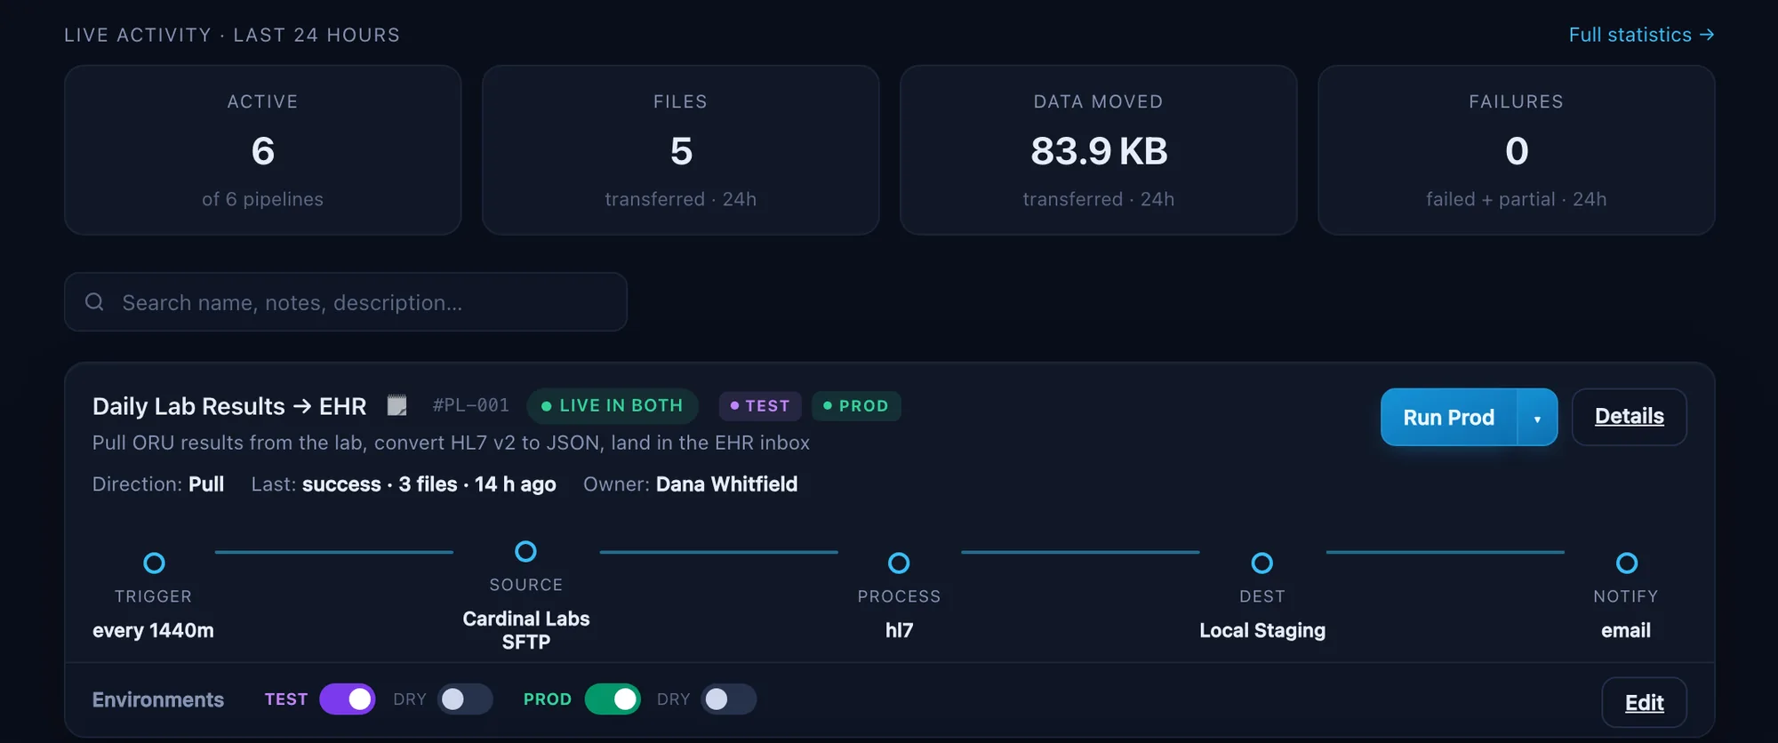Open Full statistics link
The image size is (1778, 743).
[1641, 35]
